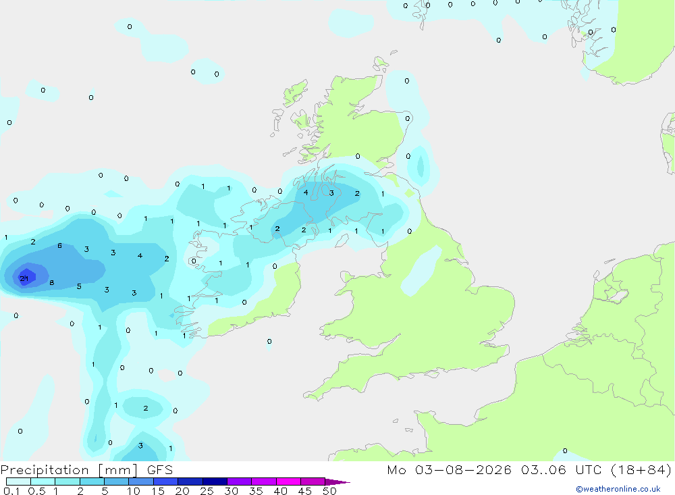Select the 5–10 mm legend colour swatch

click(117, 481)
